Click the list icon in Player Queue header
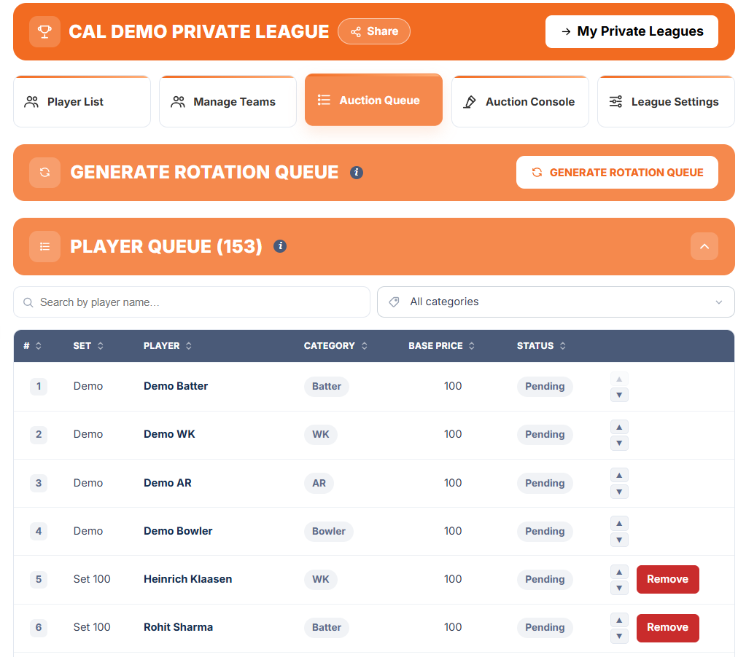 (44, 246)
